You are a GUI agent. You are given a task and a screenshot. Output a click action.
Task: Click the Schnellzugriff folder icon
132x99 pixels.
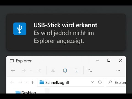(x=42, y=82)
